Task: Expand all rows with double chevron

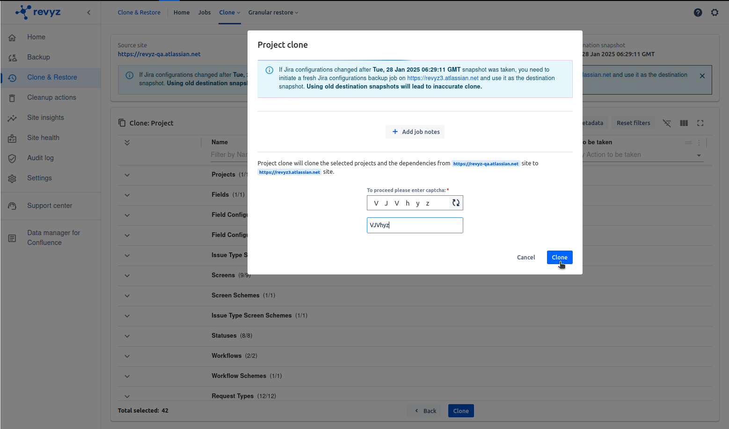Action: coord(127,142)
